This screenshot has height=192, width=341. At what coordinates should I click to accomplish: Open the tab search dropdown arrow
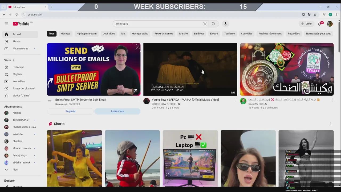[x=3, y=7]
